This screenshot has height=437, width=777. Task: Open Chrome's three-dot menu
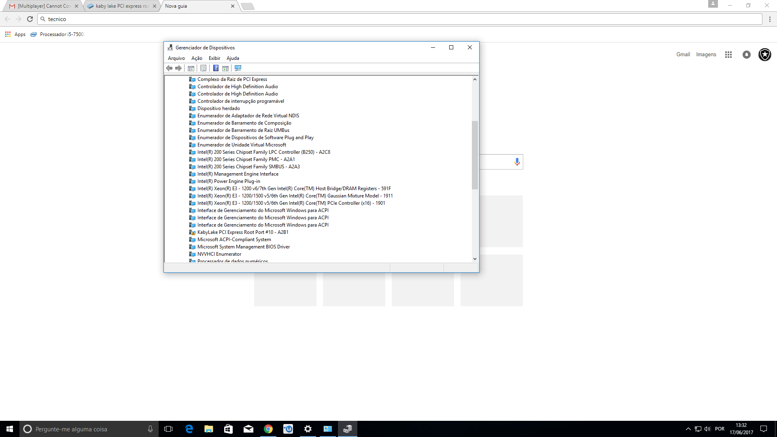[x=770, y=19]
